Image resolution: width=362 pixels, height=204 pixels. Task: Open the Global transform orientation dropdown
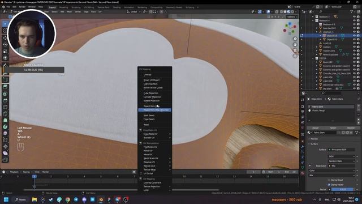pyautogui.click(x=133, y=11)
